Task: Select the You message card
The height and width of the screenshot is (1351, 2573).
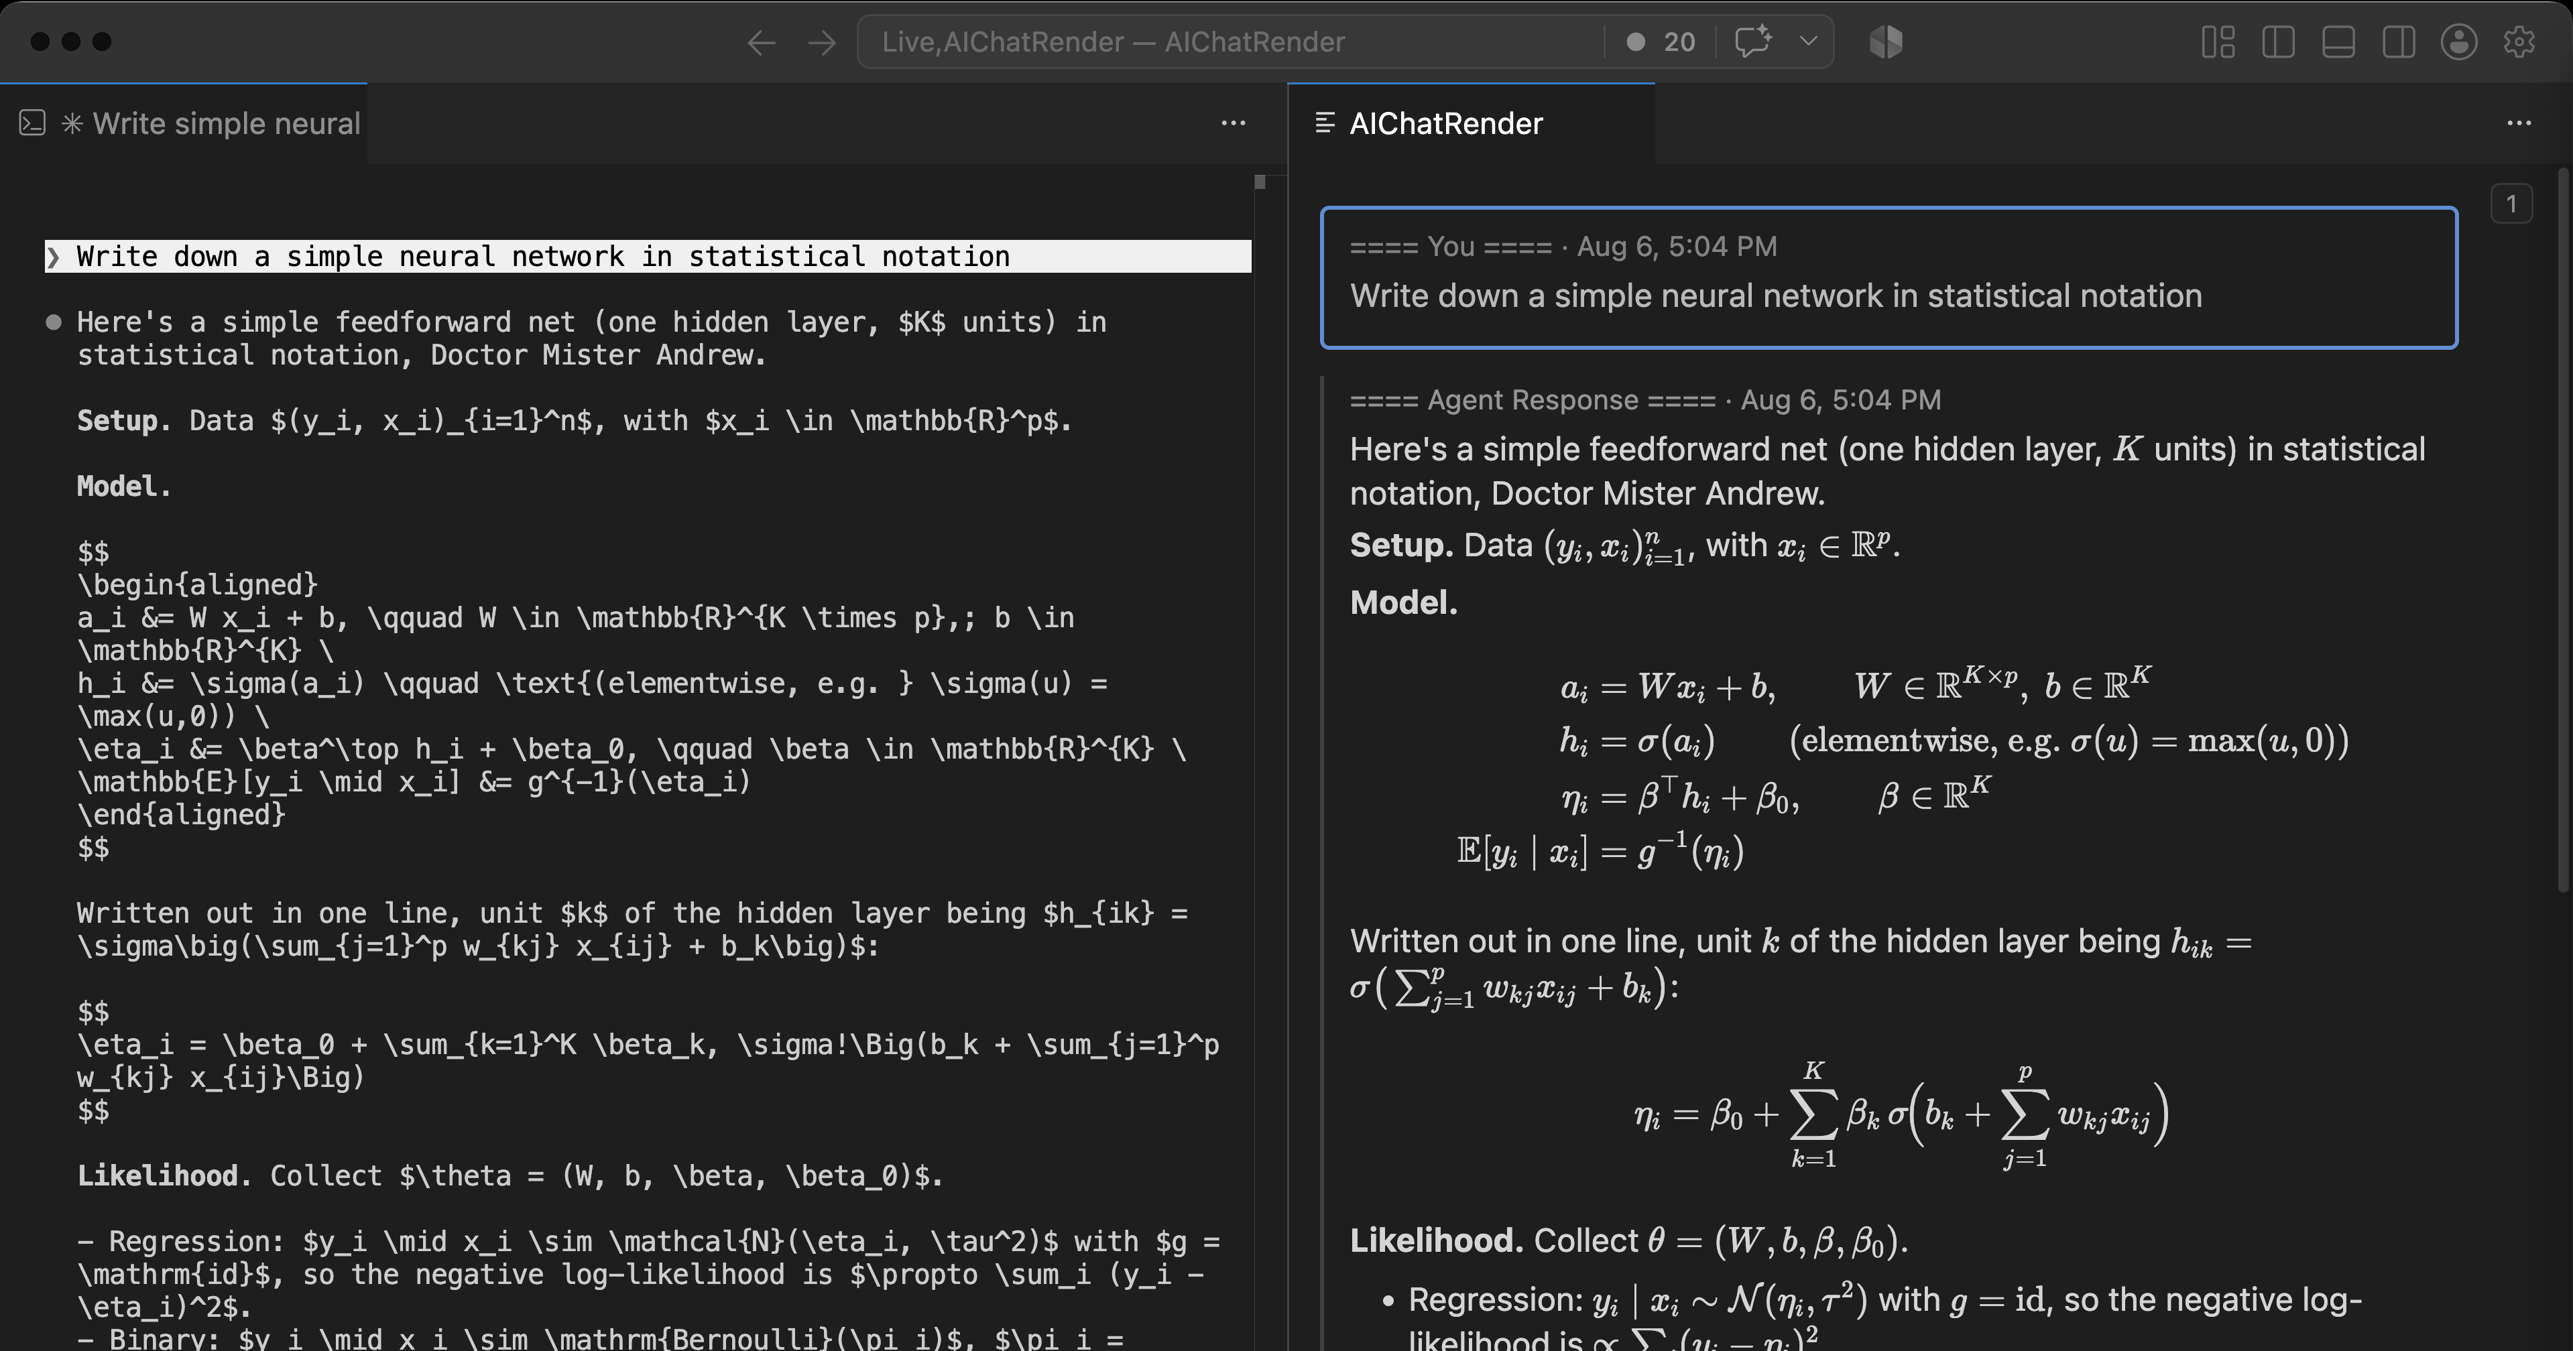Action: point(1889,277)
